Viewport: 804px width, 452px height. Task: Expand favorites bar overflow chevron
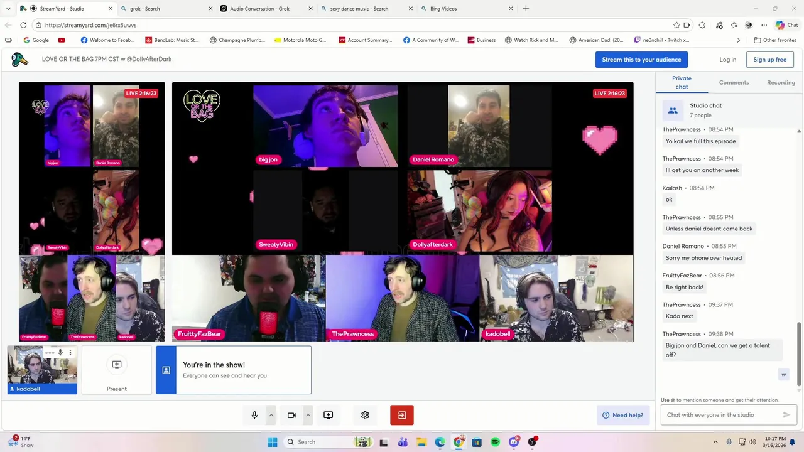(739, 40)
